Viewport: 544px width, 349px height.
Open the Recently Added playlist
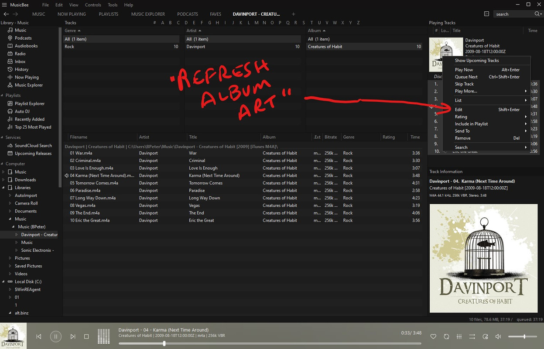[29, 119]
